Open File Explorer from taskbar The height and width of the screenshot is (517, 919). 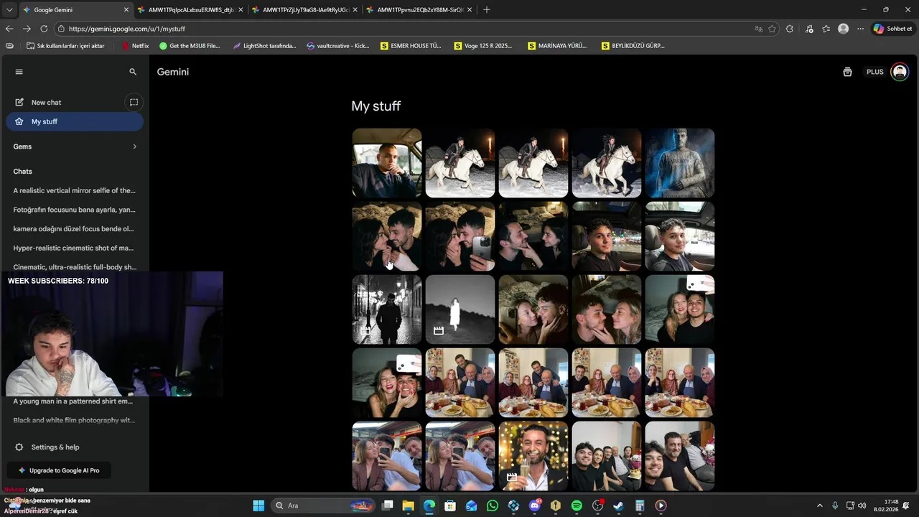click(x=408, y=506)
